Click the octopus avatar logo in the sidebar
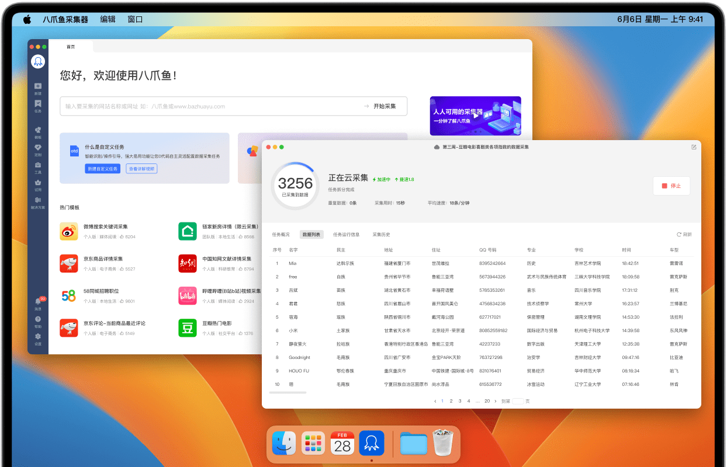The width and height of the screenshot is (727, 467). pyautogui.click(x=38, y=61)
